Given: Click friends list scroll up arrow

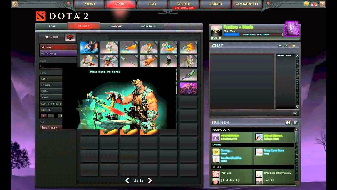Looking at the screenshot, I should (297, 130).
